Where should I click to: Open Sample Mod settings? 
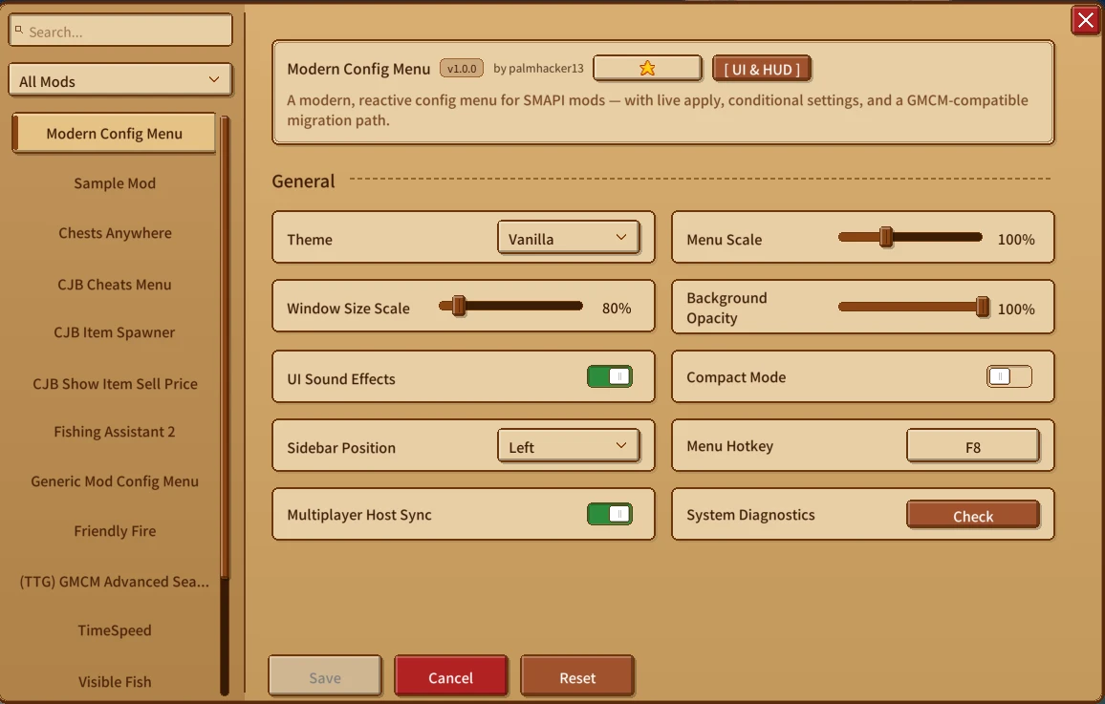115,183
